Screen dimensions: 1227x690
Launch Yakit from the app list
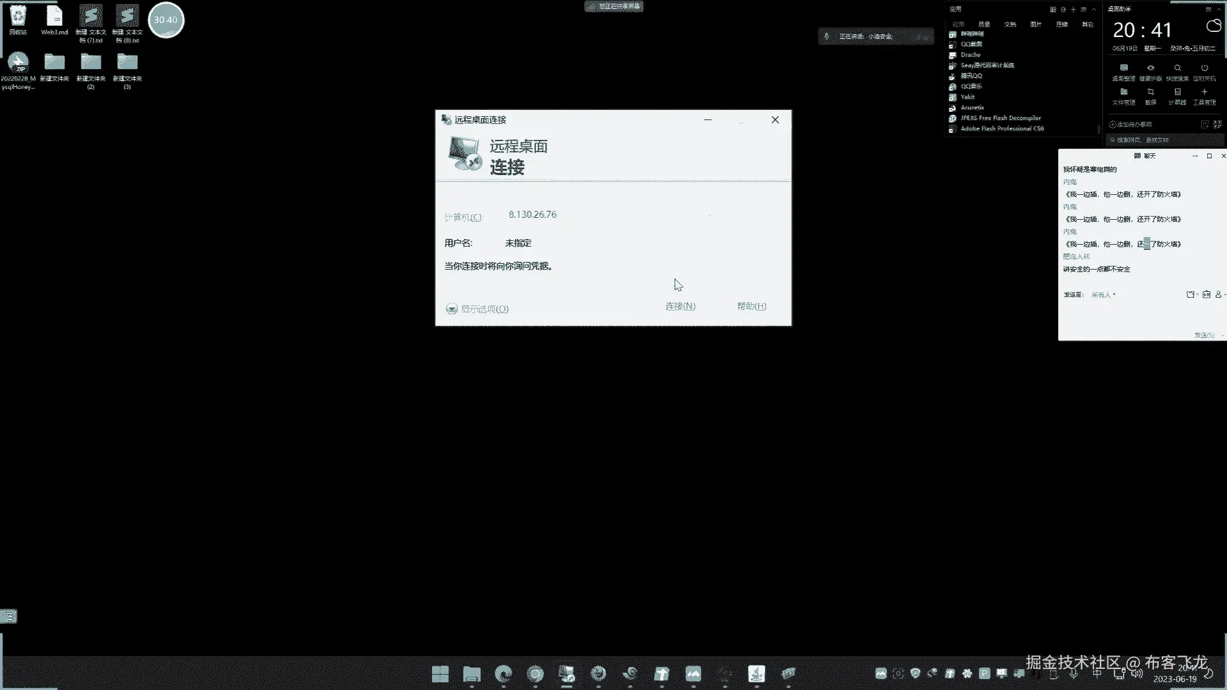tap(968, 97)
